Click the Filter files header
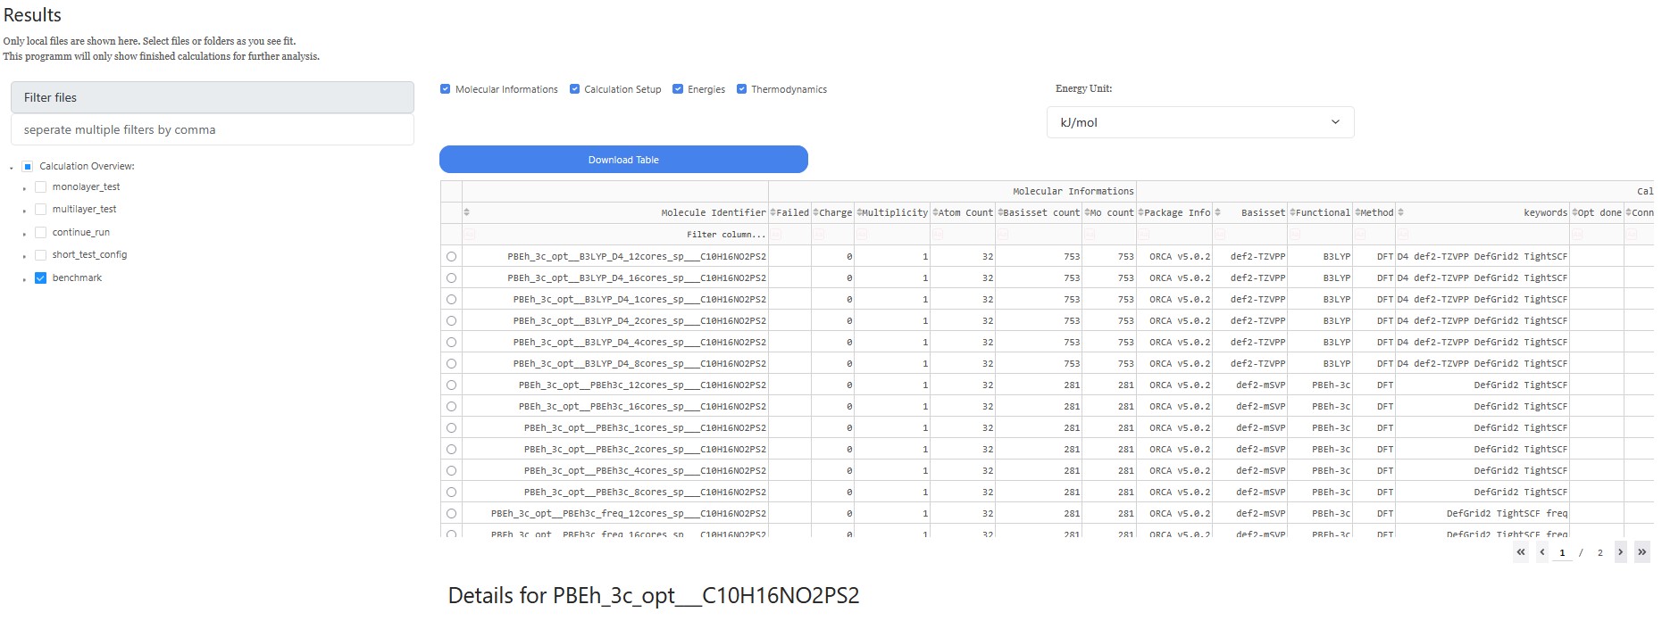Viewport: 1662px width, 621px height. coord(213,97)
